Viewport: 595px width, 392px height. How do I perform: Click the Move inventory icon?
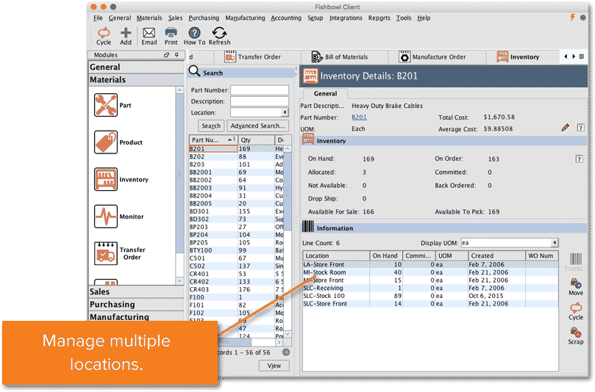click(576, 287)
